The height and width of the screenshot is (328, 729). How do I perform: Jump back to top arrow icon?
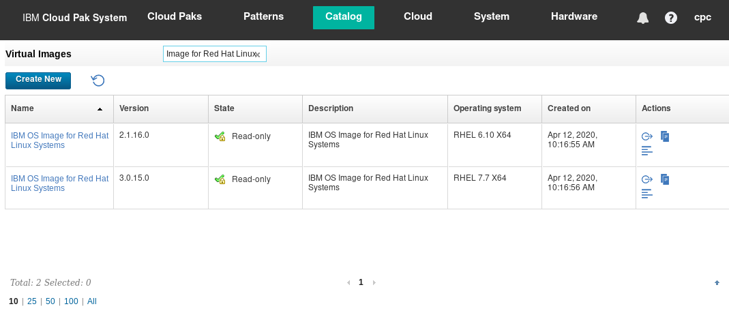click(x=717, y=282)
